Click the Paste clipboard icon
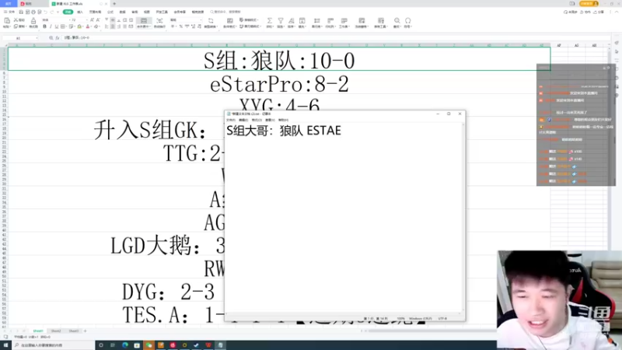The image size is (622, 350). coord(7,21)
